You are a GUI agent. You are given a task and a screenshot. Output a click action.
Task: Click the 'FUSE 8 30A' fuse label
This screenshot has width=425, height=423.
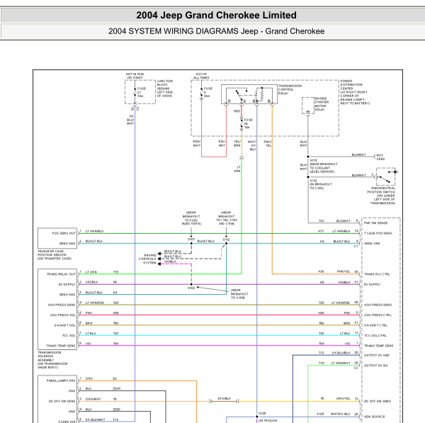click(x=208, y=92)
